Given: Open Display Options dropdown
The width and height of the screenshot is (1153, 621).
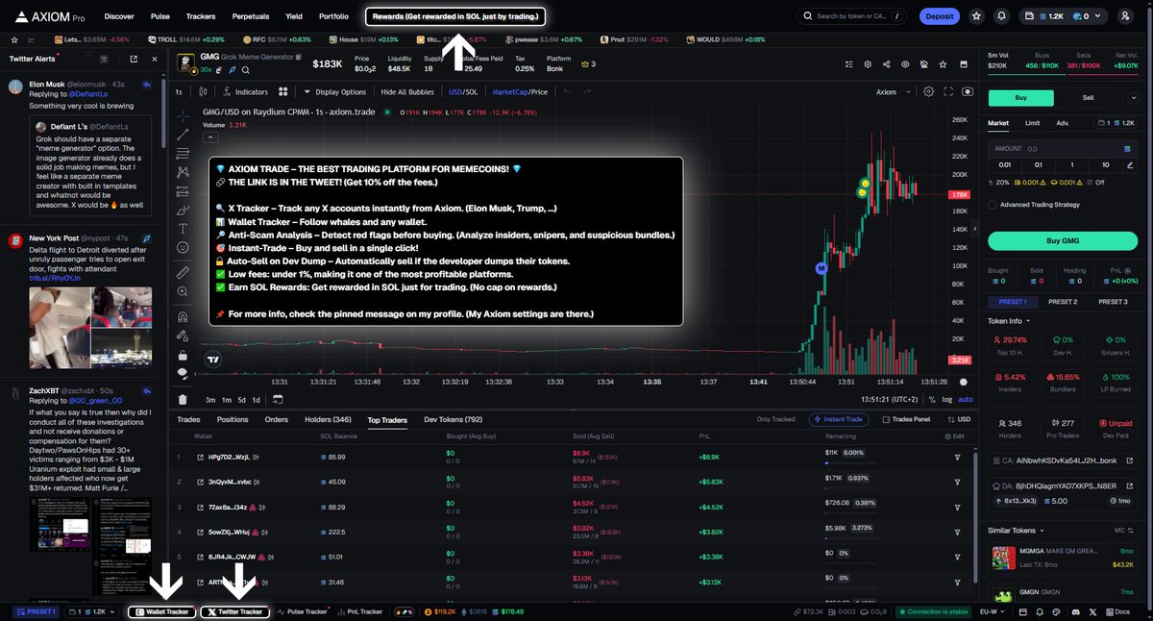Looking at the screenshot, I should tap(334, 92).
